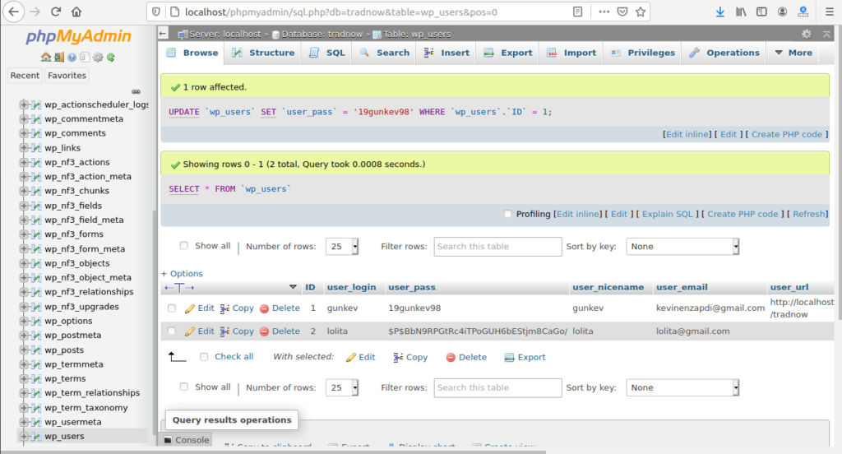Expand the wp_posts tree node
842x454 pixels.
coord(24,350)
